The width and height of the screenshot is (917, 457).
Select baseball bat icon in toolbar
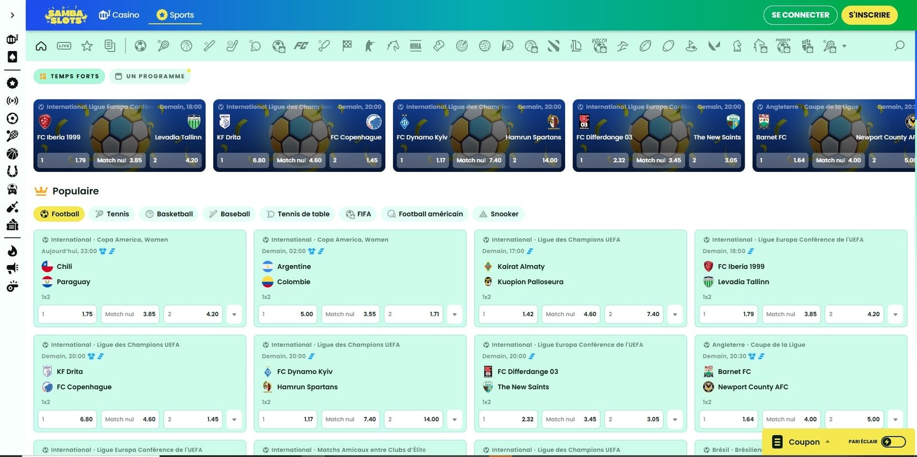coord(209,46)
